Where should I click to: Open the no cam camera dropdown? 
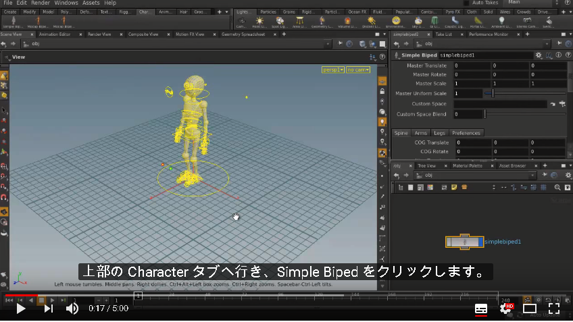click(358, 70)
